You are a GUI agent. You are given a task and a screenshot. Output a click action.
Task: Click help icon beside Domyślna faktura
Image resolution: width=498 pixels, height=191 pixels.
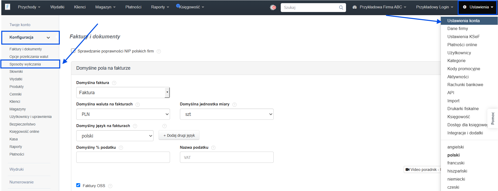click(x=114, y=83)
